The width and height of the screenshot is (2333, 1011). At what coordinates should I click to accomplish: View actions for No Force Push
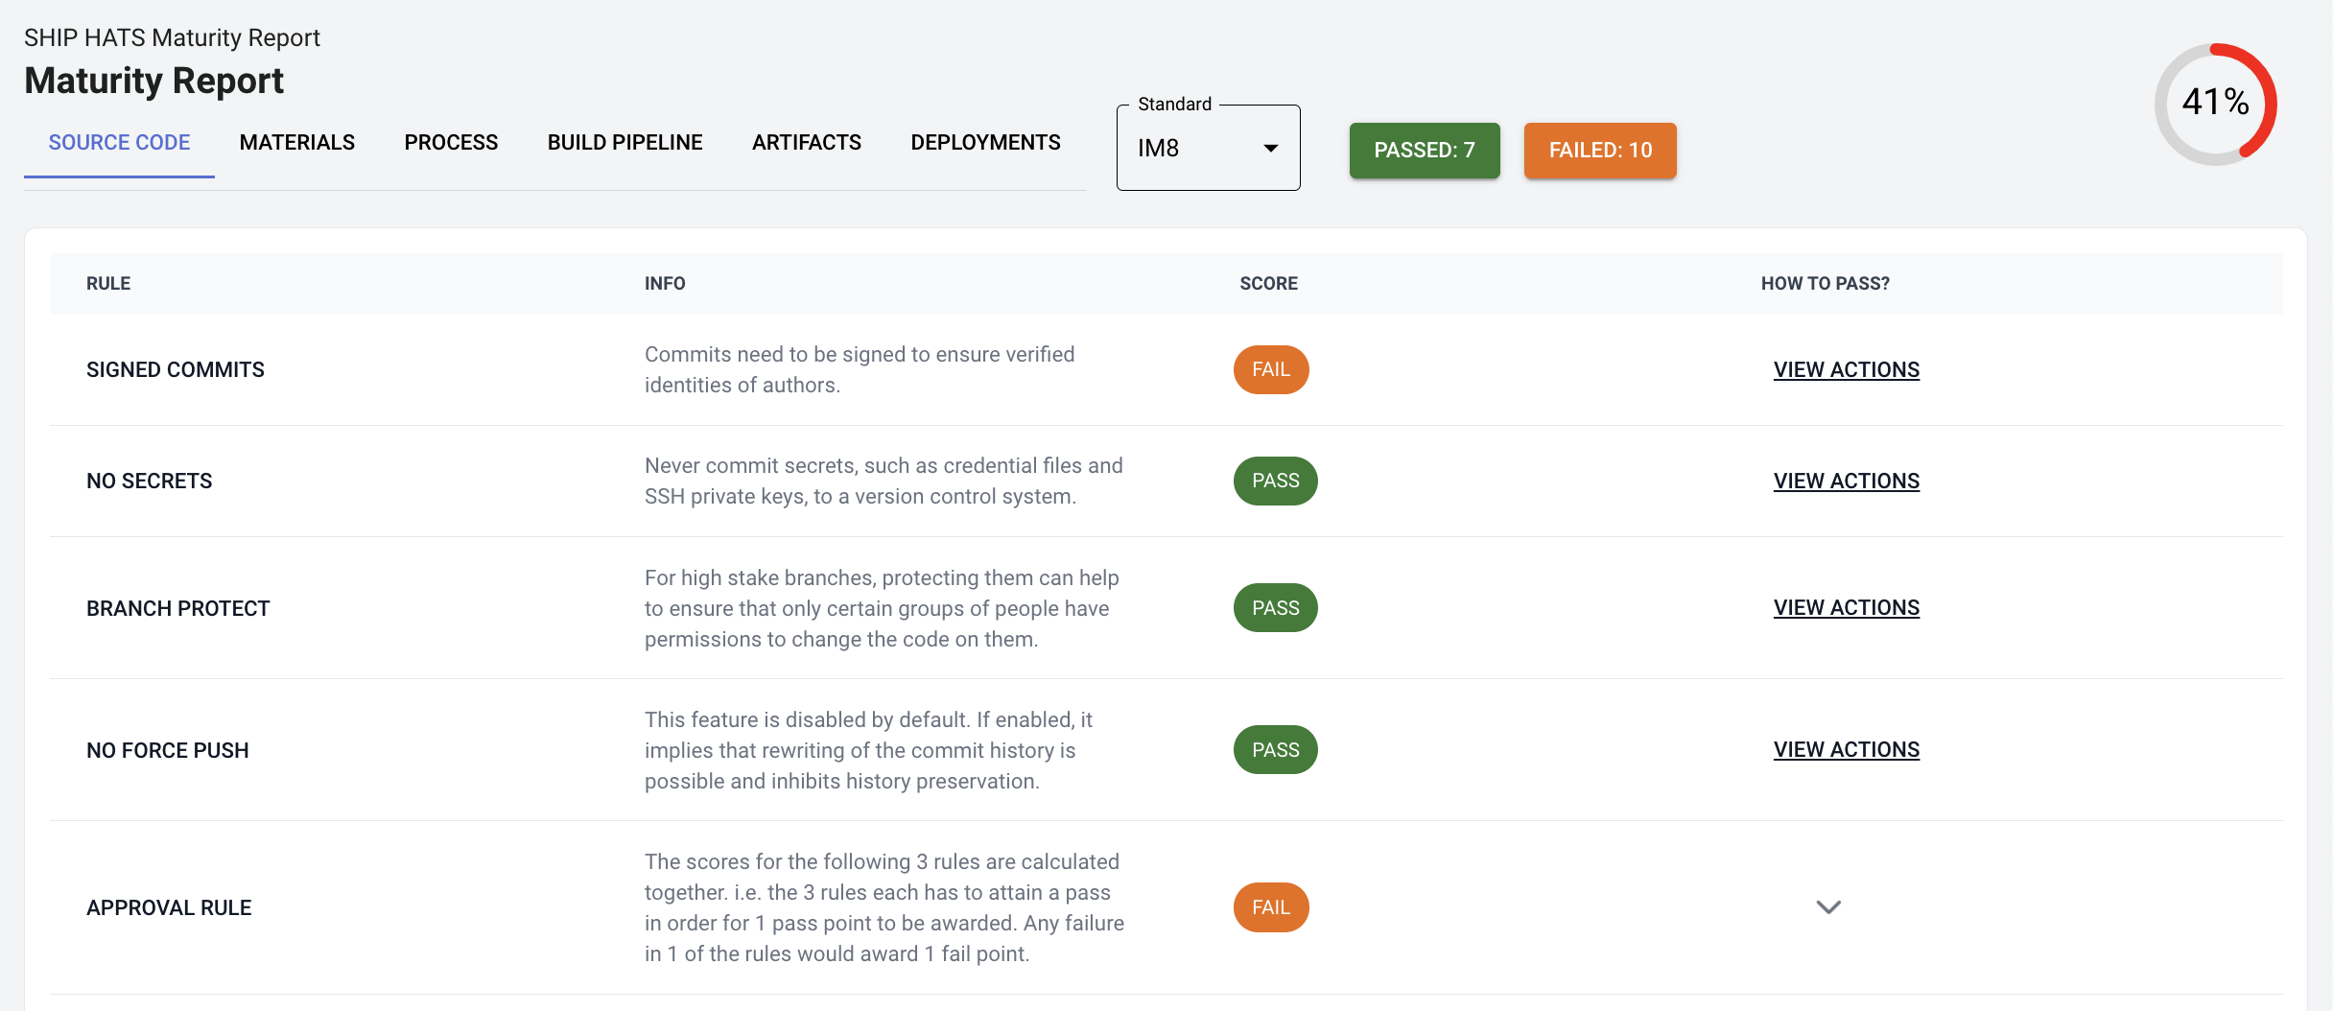pos(1846,750)
